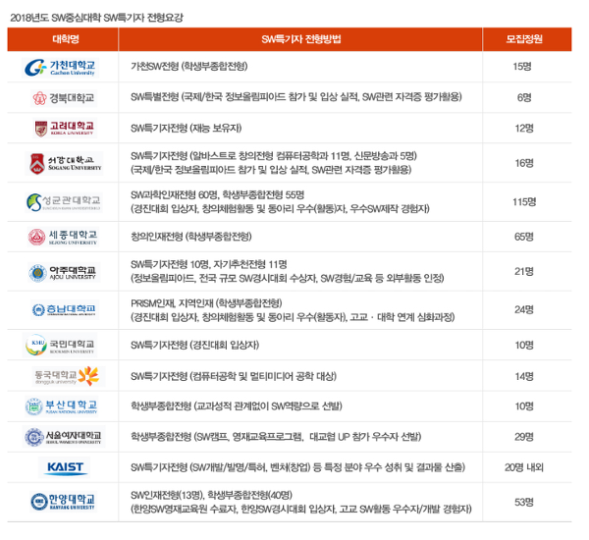Click the text 창의인재전형 (학생부종합전형)
The width and height of the screenshot is (589, 540).
tap(191, 237)
